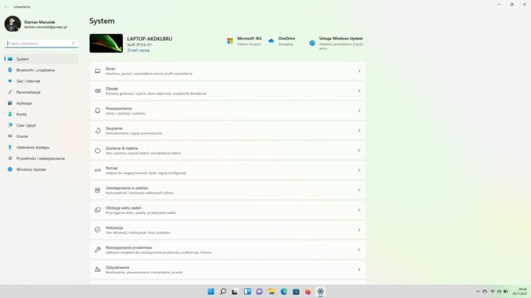Expand the Zasilanie & bateria row chevron
This screenshot has height=298, width=531.
(359, 151)
